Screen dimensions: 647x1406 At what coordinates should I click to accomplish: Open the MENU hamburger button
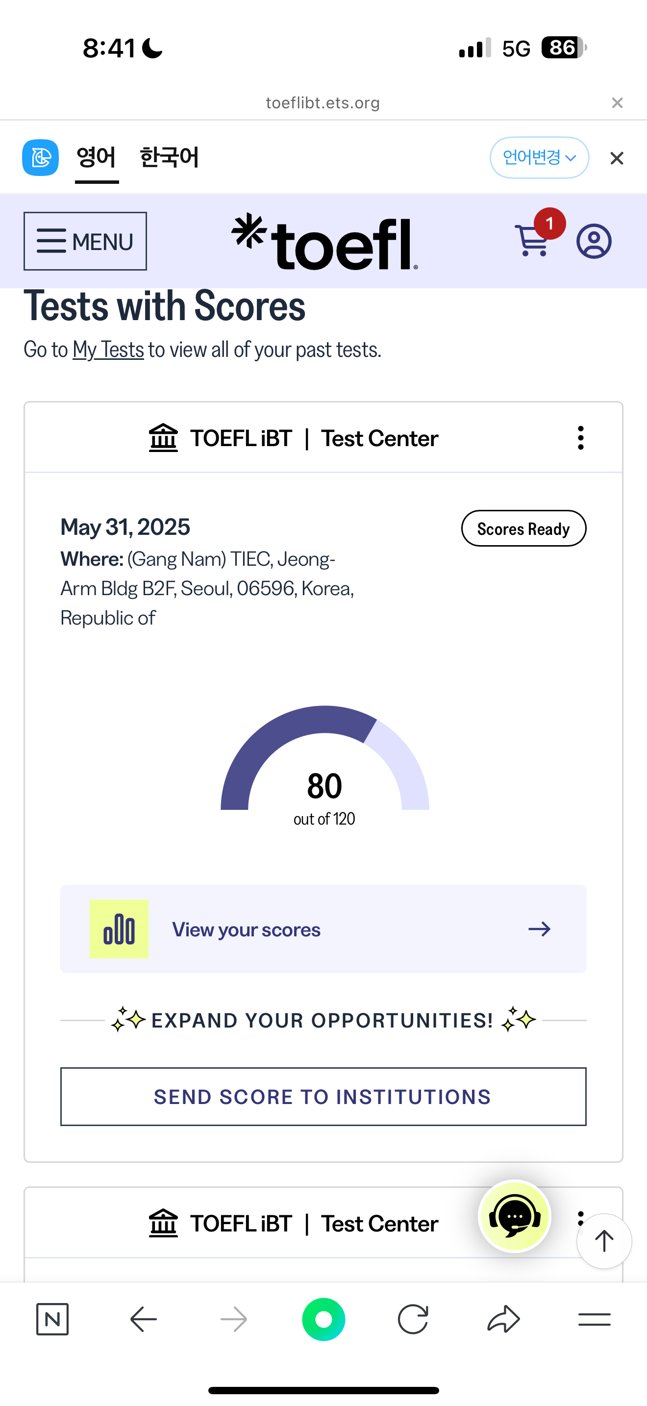tap(85, 241)
